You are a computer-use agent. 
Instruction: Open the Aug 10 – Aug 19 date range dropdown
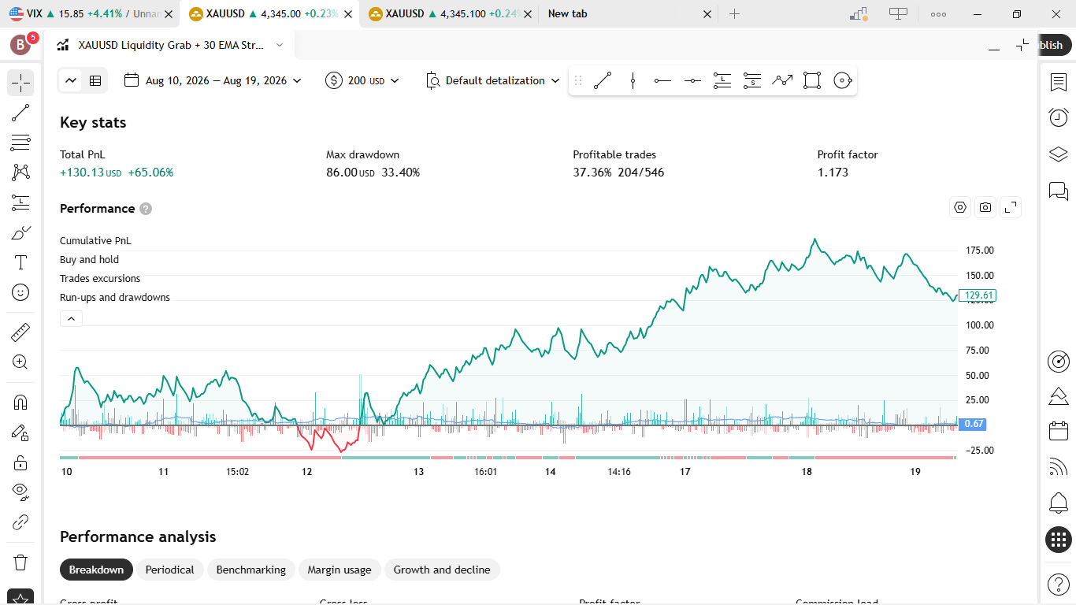point(213,80)
